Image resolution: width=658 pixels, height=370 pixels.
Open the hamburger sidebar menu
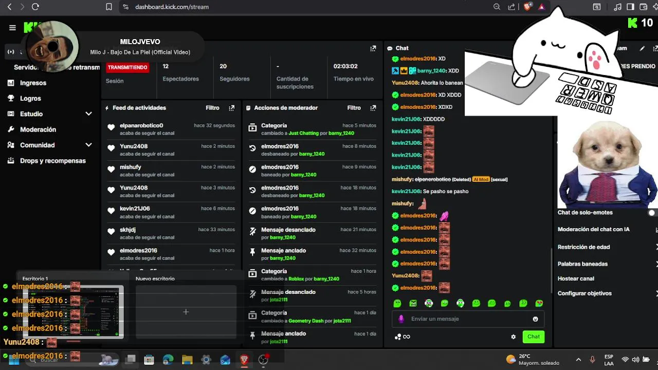coord(12,28)
